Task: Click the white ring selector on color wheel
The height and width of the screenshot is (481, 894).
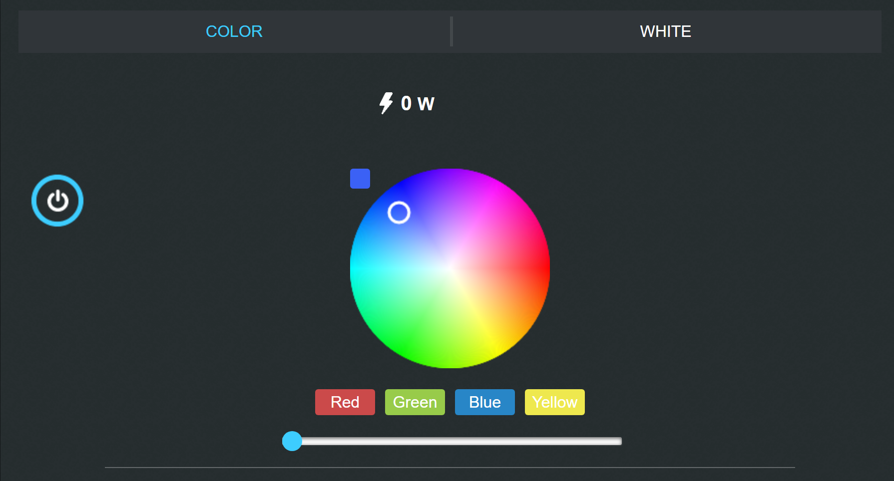Action: [x=399, y=213]
